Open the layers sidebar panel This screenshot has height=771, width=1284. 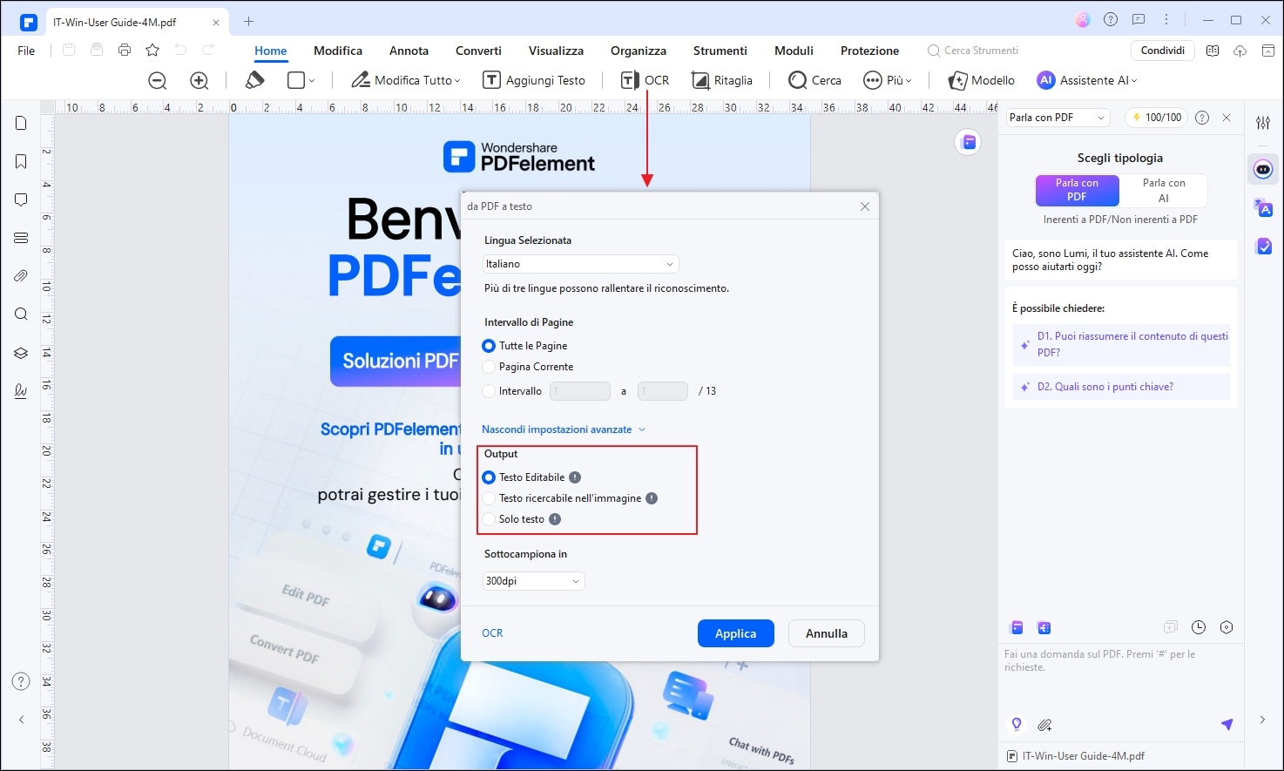21,353
